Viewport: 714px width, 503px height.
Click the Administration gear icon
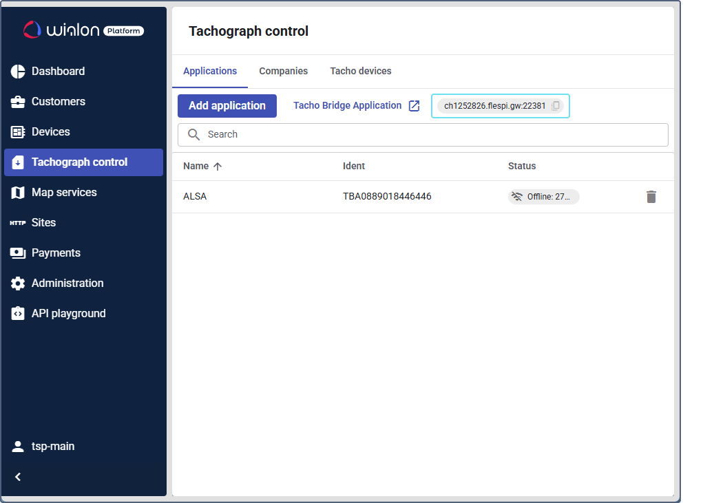(18, 283)
